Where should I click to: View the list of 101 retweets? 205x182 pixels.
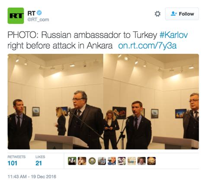(16, 160)
